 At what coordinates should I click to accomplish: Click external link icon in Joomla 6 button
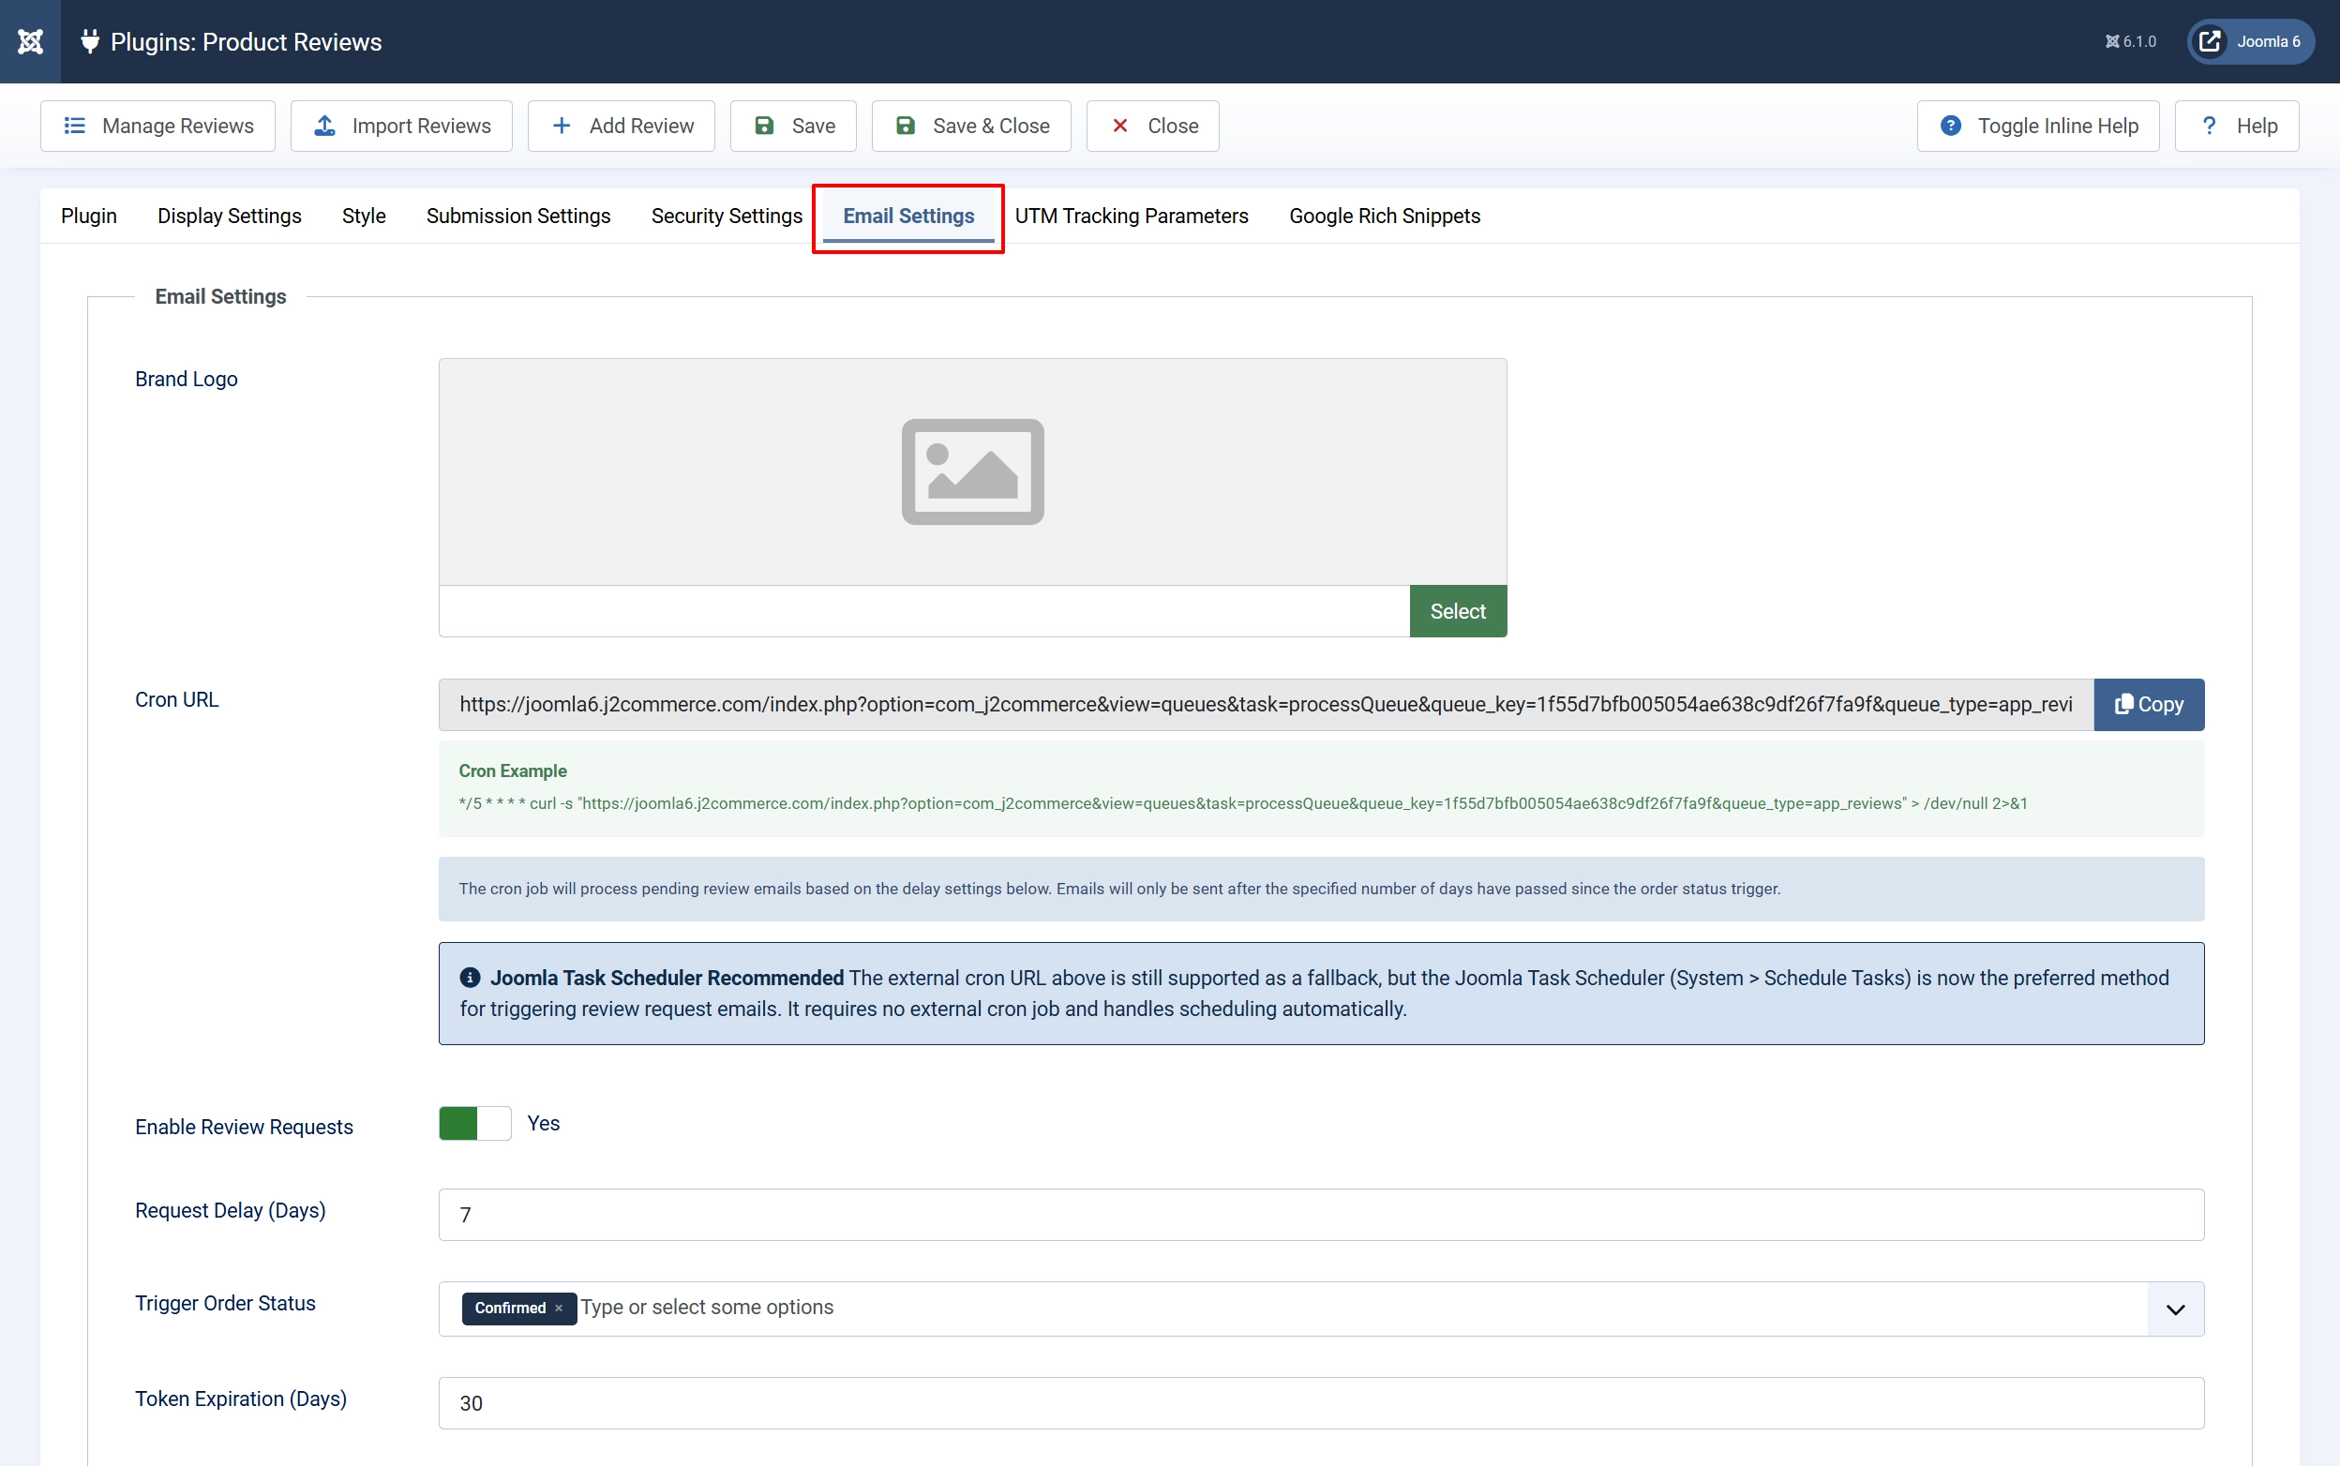click(2210, 41)
